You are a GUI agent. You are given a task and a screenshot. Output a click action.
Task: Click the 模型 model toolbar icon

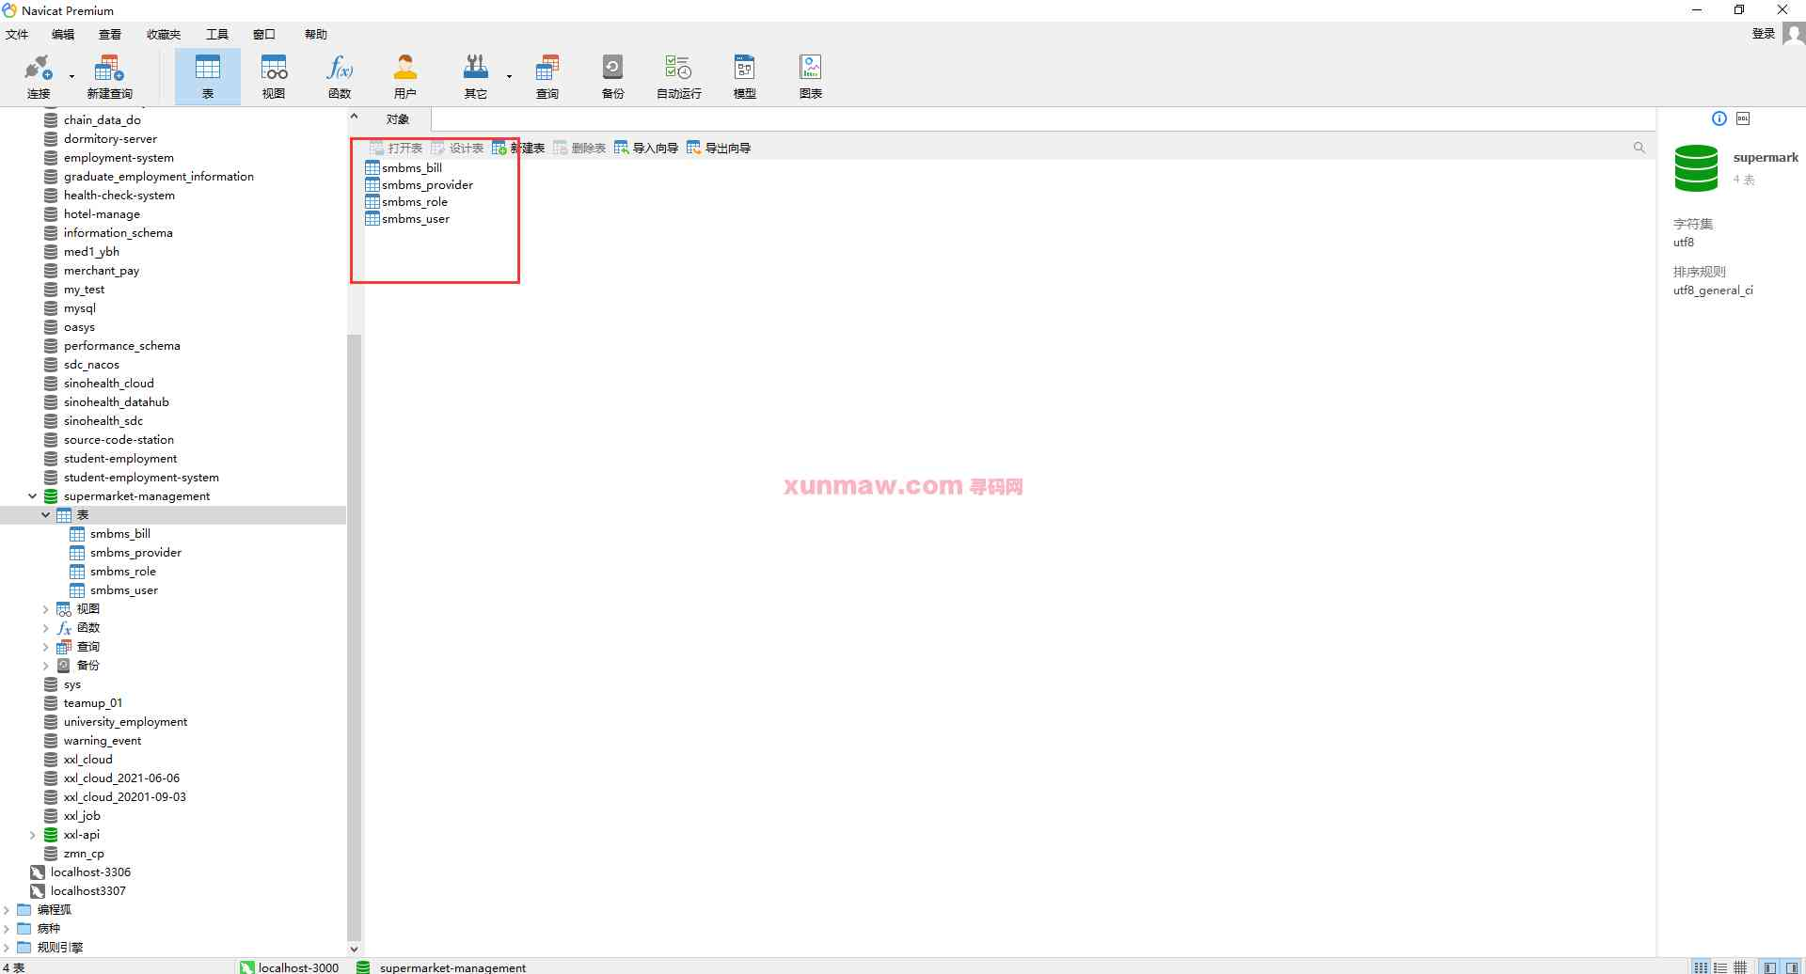coord(745,76)
